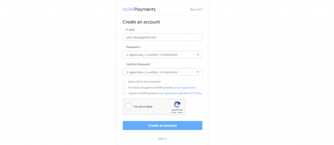Check Subscribe to the newsletter box
Image resolution: width=334 pixels, height=145 pixels.
point(124,82)
